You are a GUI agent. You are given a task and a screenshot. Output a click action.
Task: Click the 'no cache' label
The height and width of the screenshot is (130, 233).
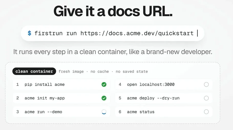point(100,71)
